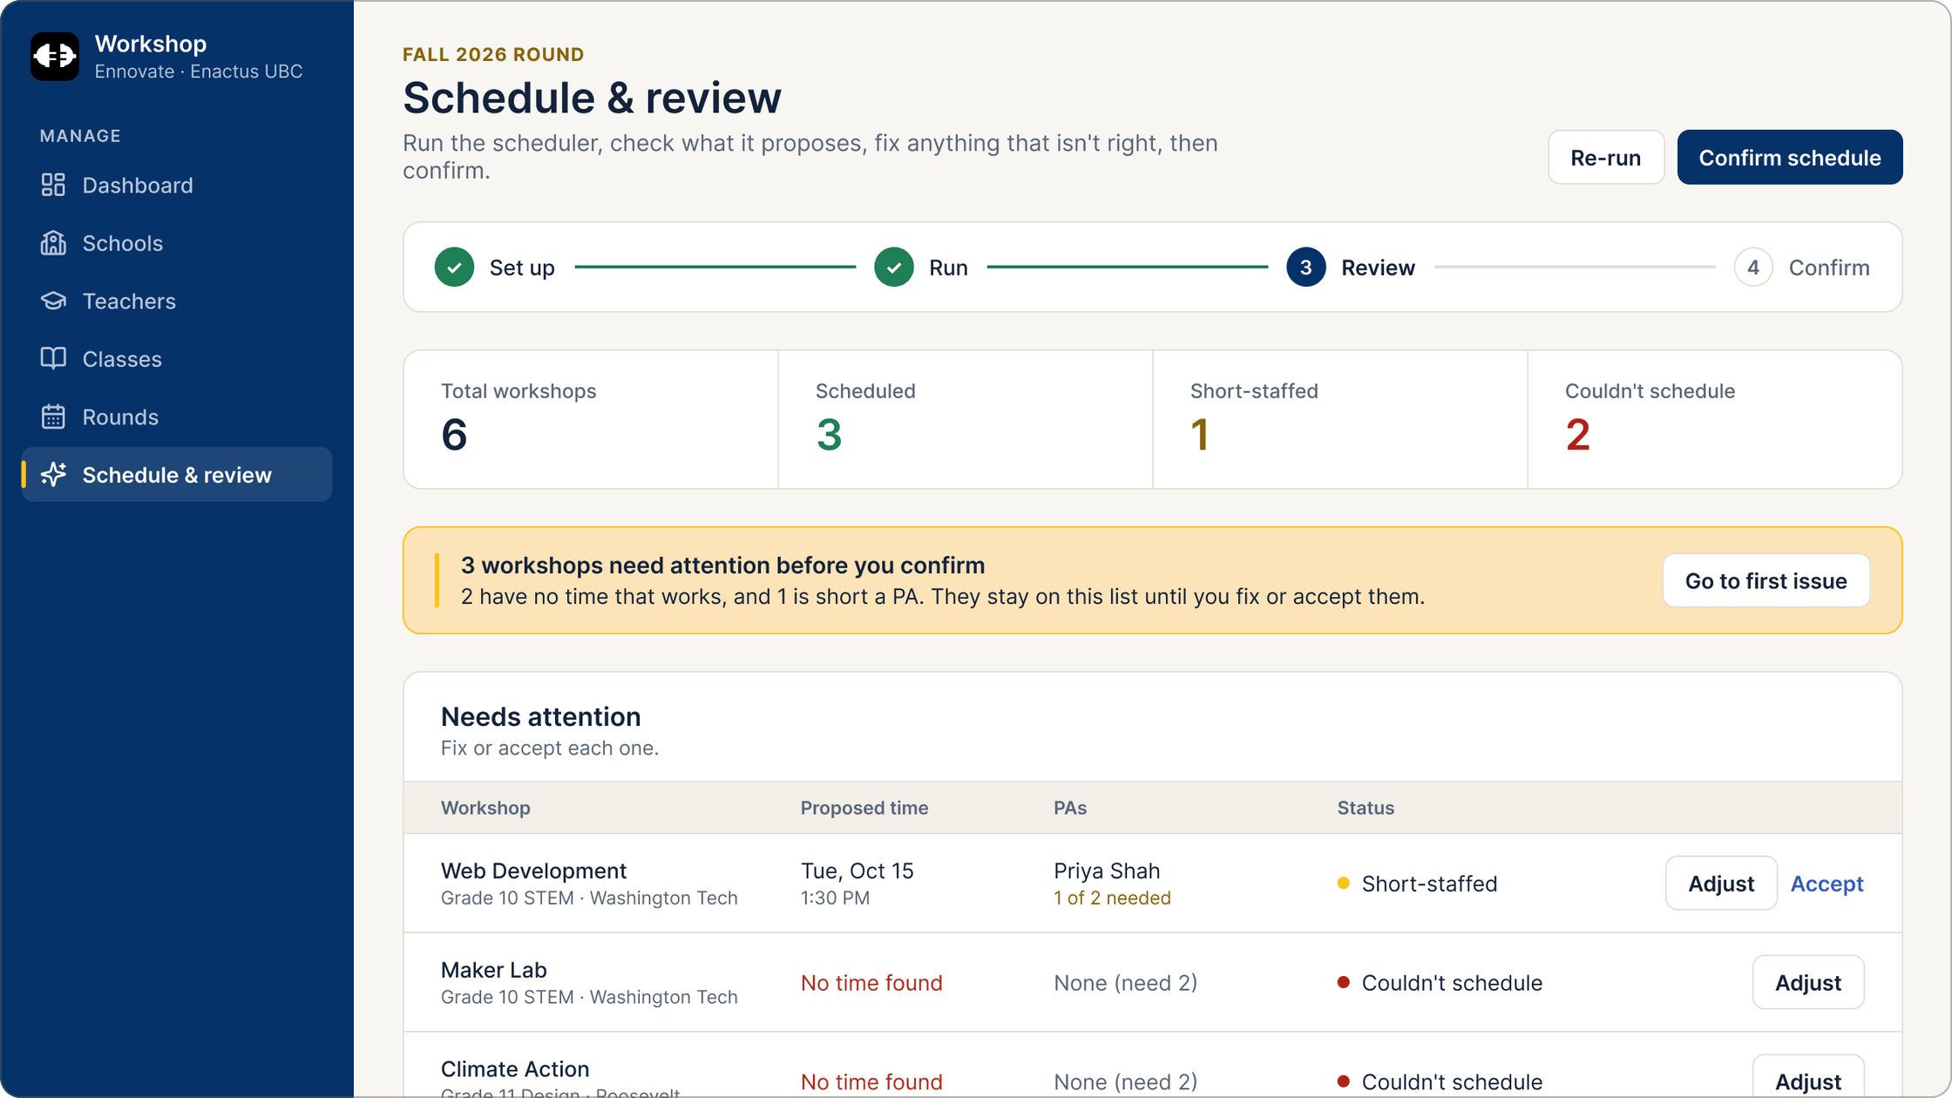Click the Proposed time column header

coord(864,808)
